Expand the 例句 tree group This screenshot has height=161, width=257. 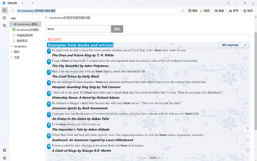point(11,52)
